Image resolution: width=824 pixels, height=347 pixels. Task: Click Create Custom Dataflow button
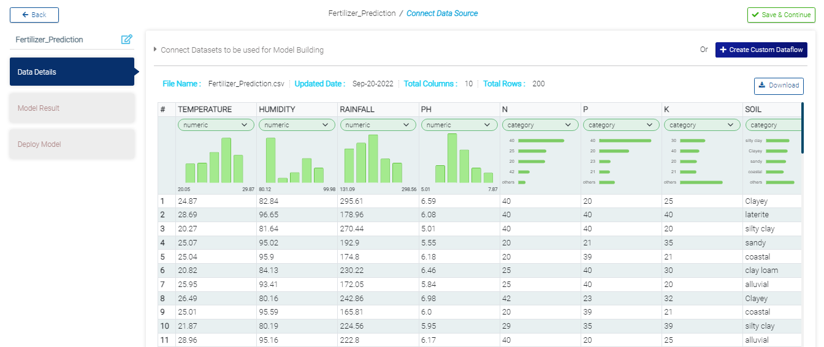(x=761, y=50)
